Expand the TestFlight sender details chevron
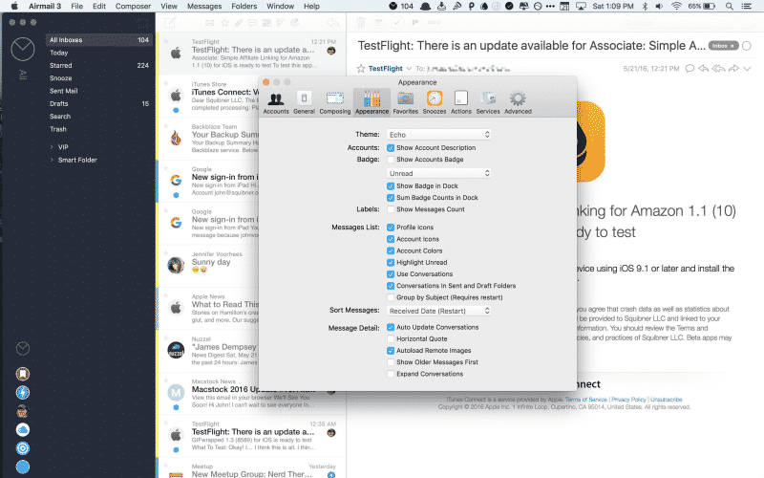The height and width of the screenshot is (478, 764). click(x=409, y=69)
